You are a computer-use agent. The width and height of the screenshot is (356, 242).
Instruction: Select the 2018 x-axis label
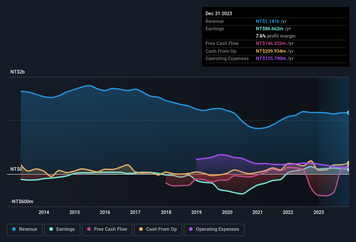tap(166, 212)
